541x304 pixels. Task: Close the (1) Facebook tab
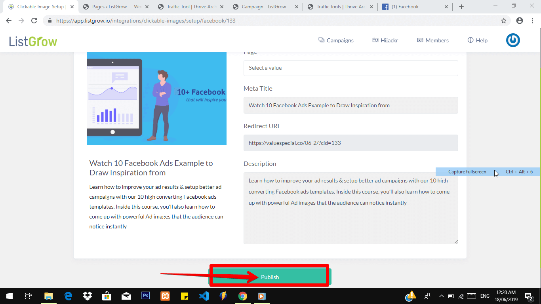(446, 7)
